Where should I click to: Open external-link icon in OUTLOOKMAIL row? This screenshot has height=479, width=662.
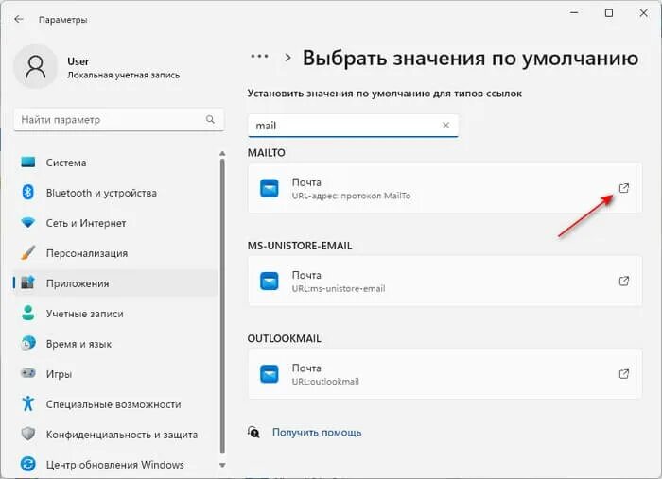[x=624, y=373]
